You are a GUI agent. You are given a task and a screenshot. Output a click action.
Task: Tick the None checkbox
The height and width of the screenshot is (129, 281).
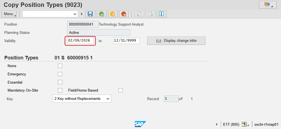click(x=60, y=66)
